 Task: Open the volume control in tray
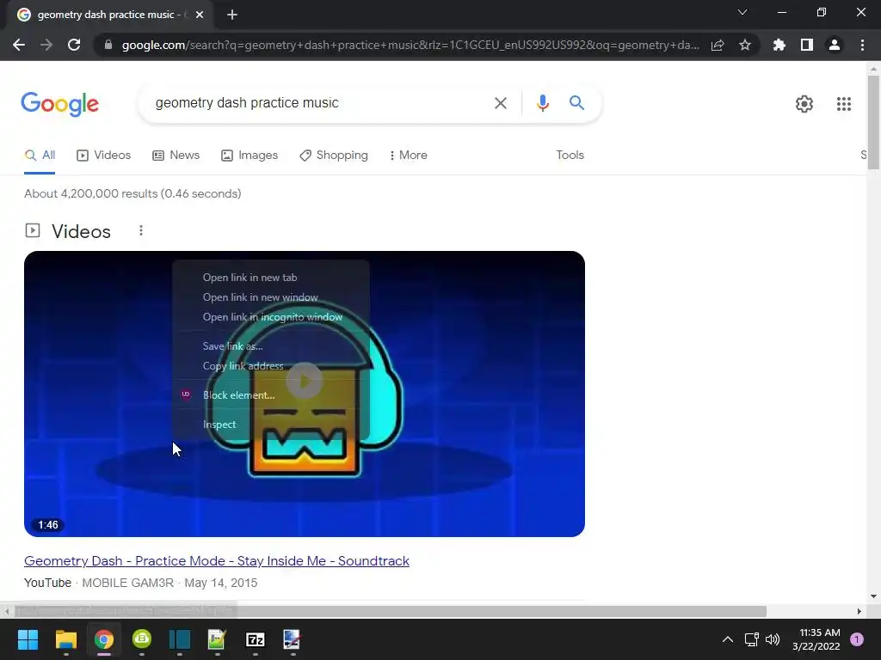(x=773, y=639)
